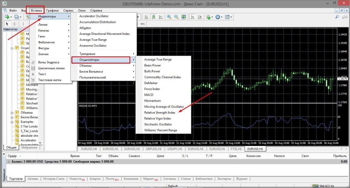This screenshot has width=350, height=188.
Task: Toggle chart shift button
Action: [200, 17]
